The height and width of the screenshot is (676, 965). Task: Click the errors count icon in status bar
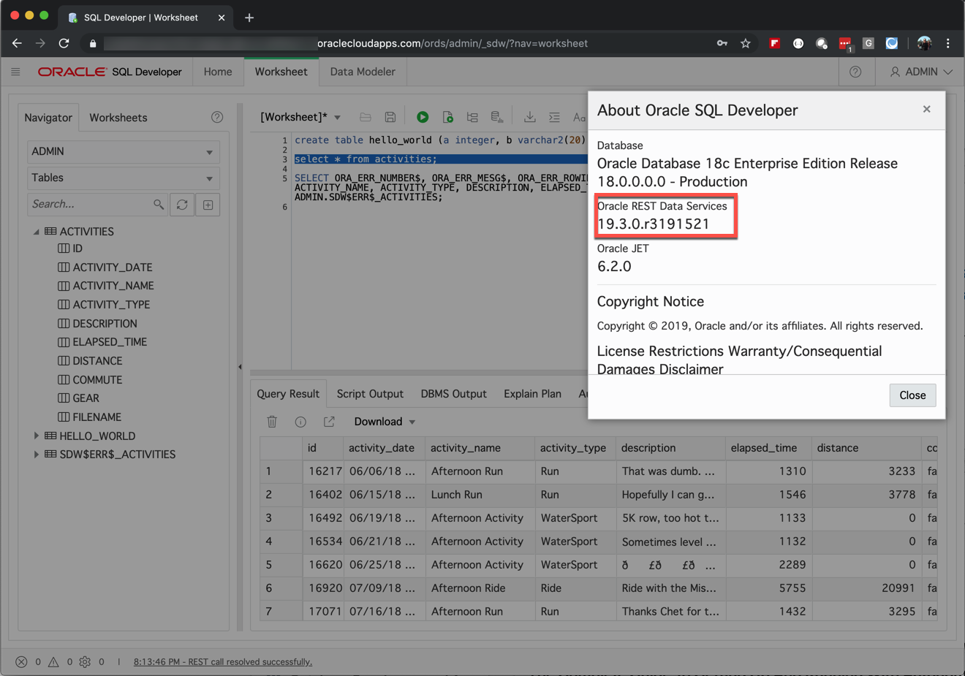(x=21, y=662)
